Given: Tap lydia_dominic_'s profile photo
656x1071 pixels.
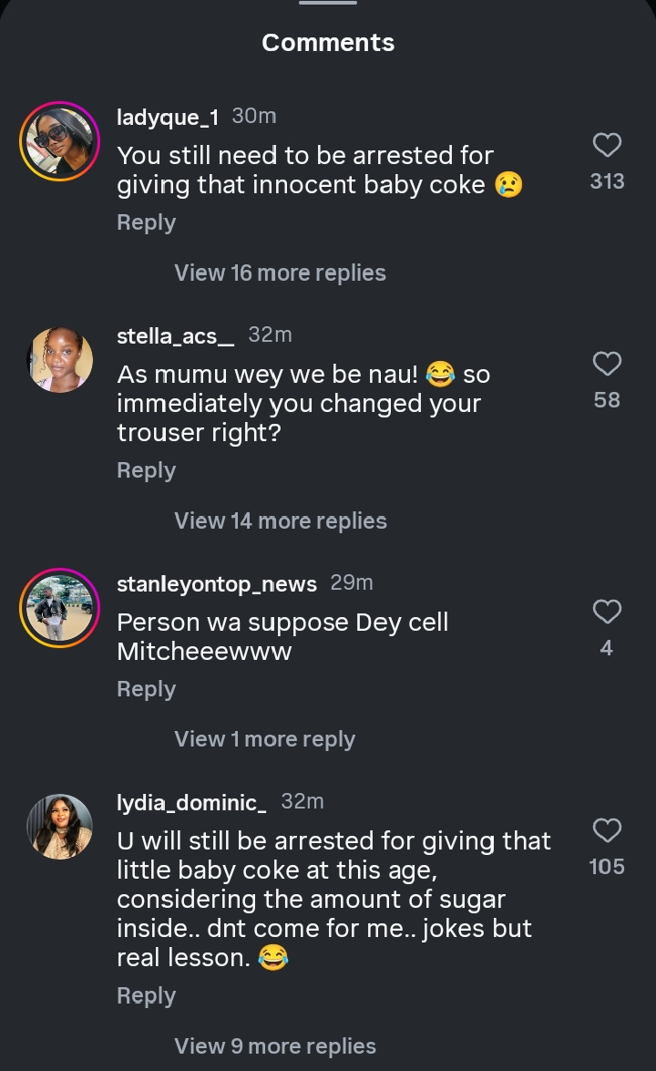Looking at the screenshot, I should point(60,826).
